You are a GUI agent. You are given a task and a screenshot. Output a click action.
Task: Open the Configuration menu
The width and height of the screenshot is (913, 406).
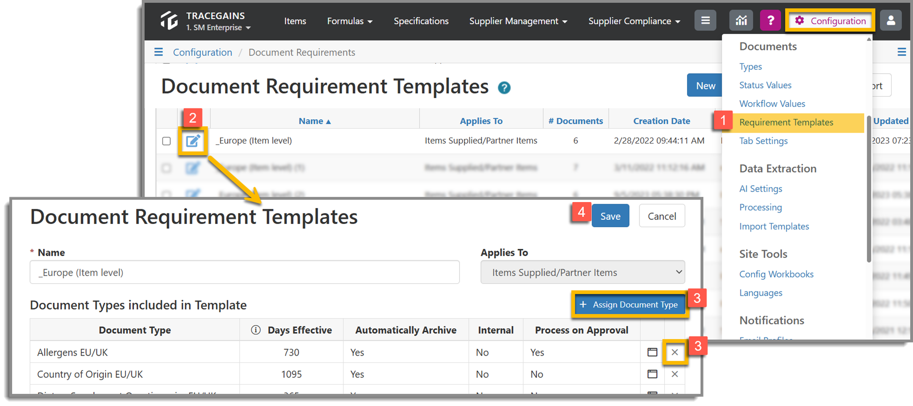tap(830, 20)
